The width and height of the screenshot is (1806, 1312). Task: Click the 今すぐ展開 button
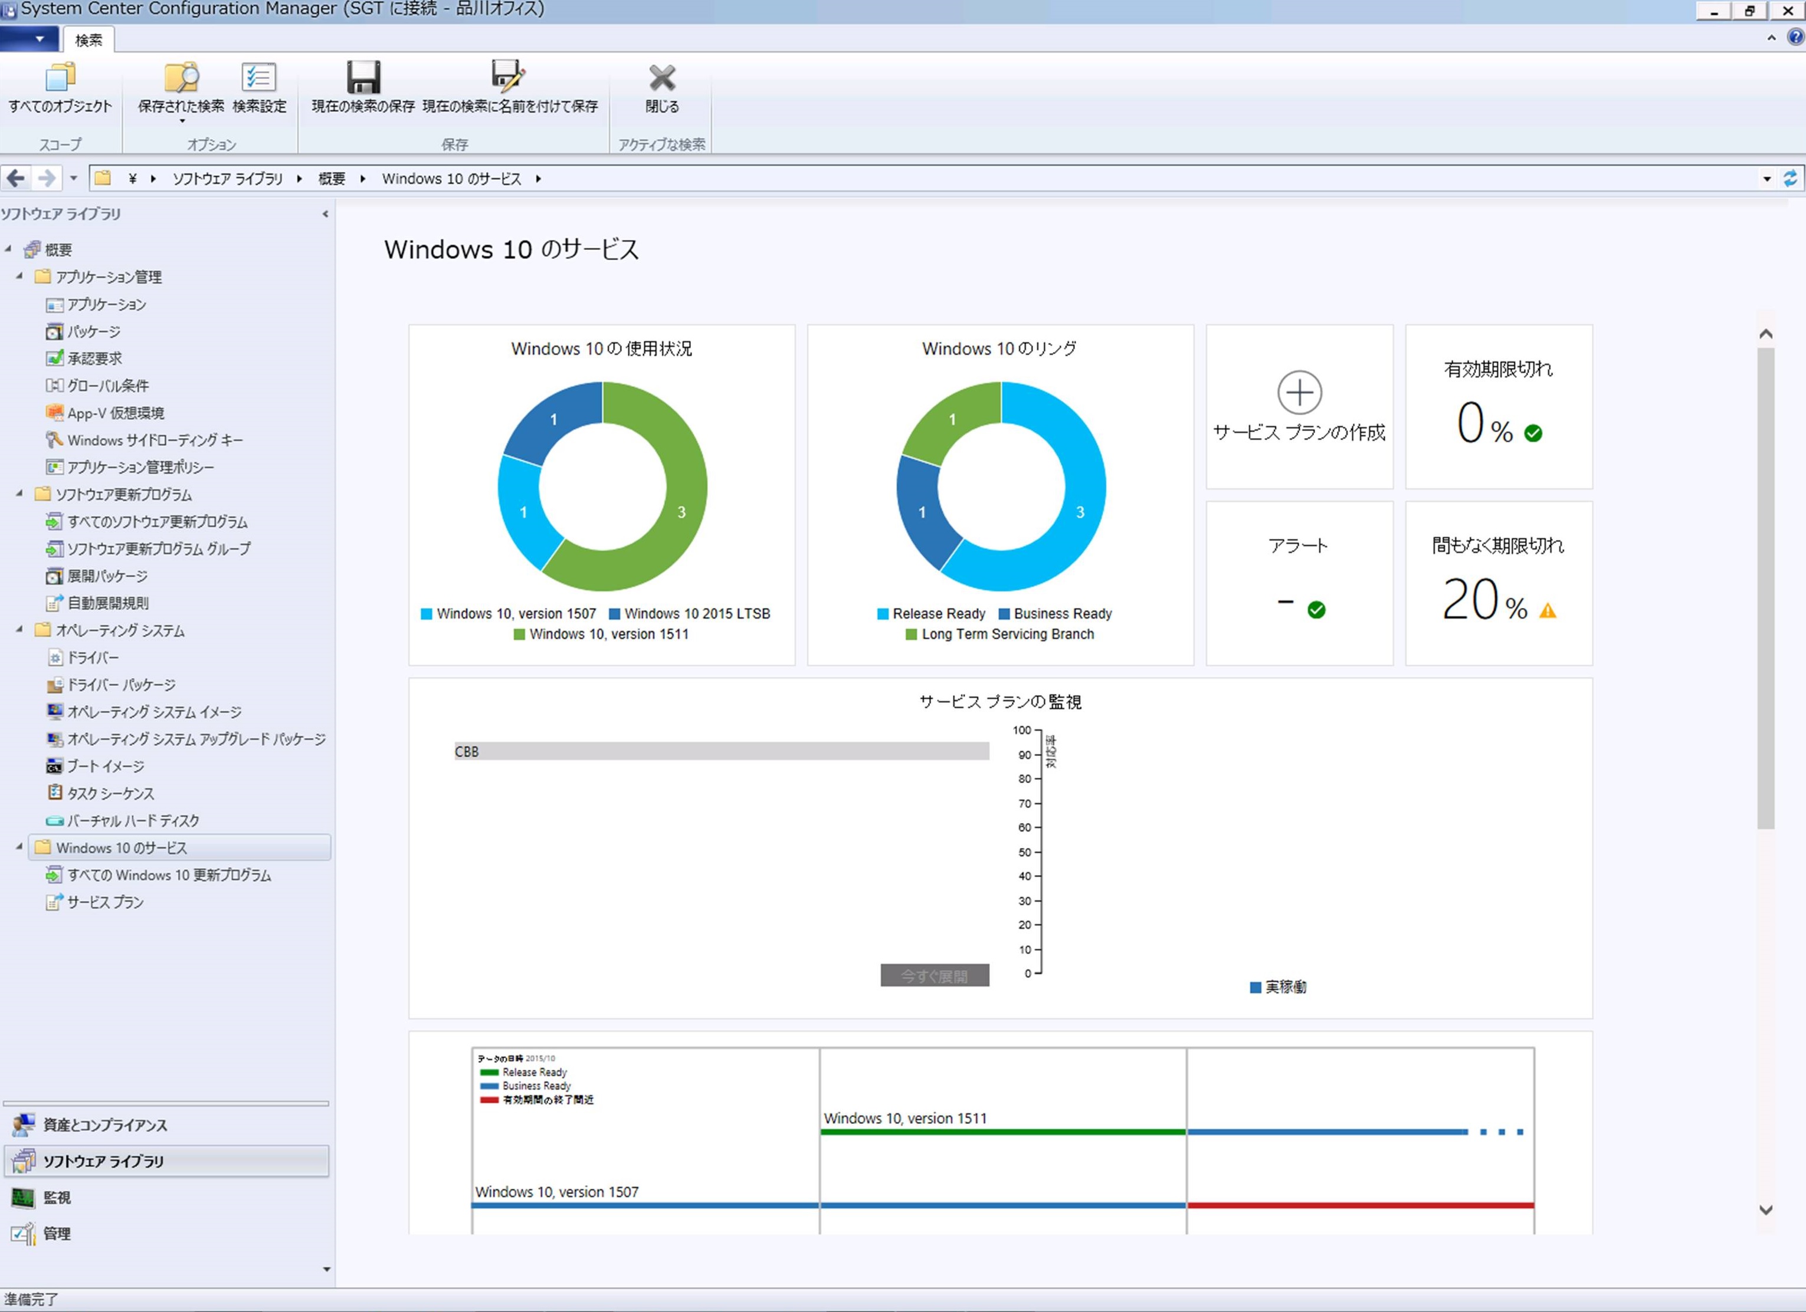point(934,975)
